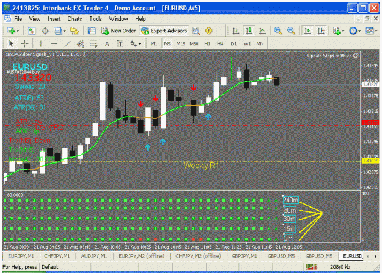Expand the New Chart dropdown arrow
382x273 pixels.
(18, 31)
